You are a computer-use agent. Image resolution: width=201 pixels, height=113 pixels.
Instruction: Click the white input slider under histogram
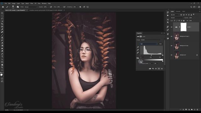click(x=163, y=55)
